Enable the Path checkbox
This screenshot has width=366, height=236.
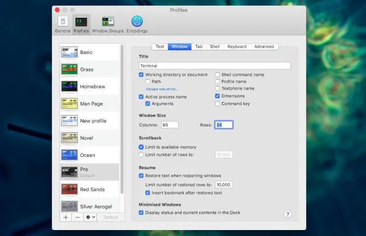(x=148, y=82)
